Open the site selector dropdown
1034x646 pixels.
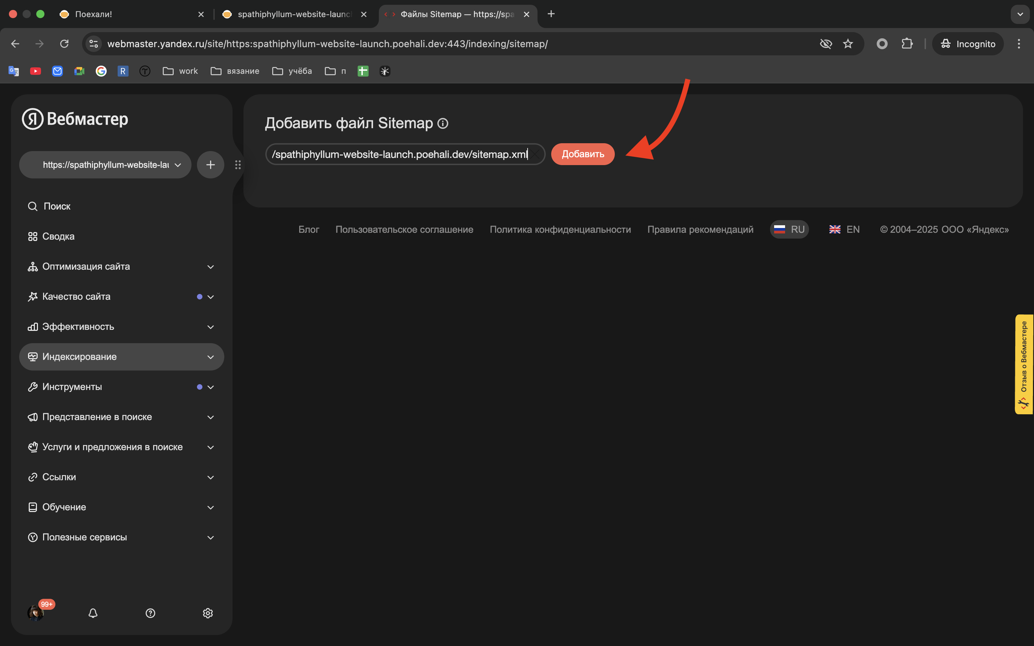pos(105,164)
